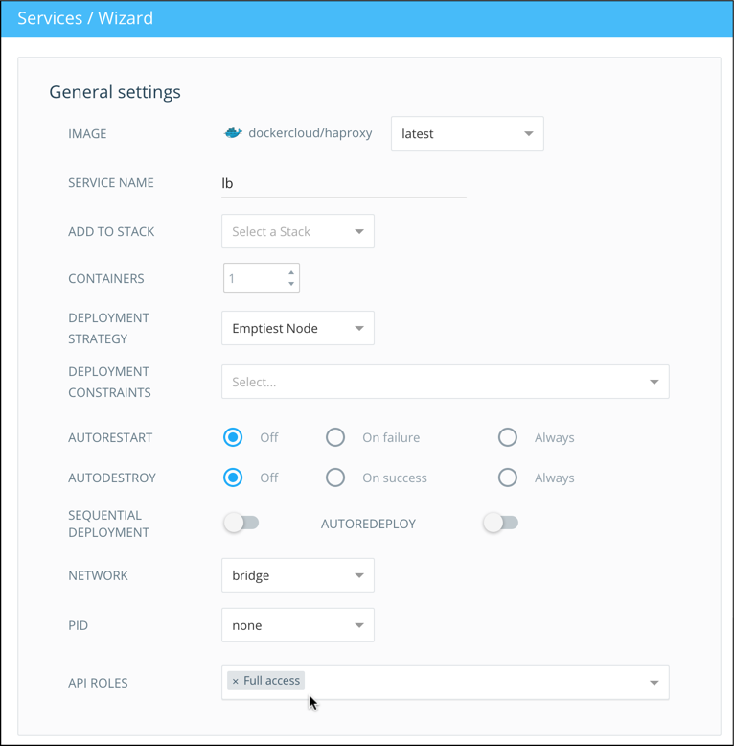
Task: Expand the API Roles dropdown arrow
Action: 654,683
